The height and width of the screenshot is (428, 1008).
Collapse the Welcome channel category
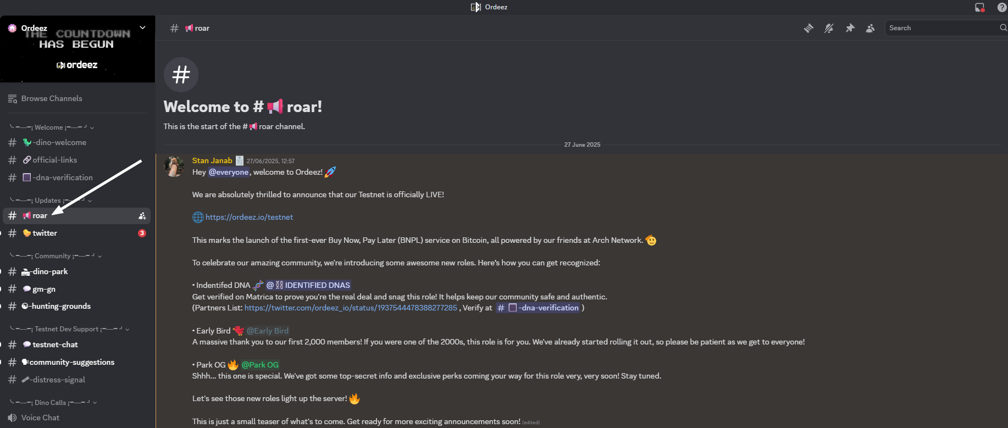(52, 127)
